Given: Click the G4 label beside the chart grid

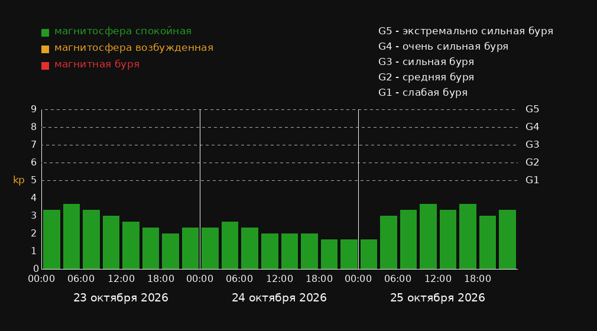Looking at the screenshot, I should (532, 127).
